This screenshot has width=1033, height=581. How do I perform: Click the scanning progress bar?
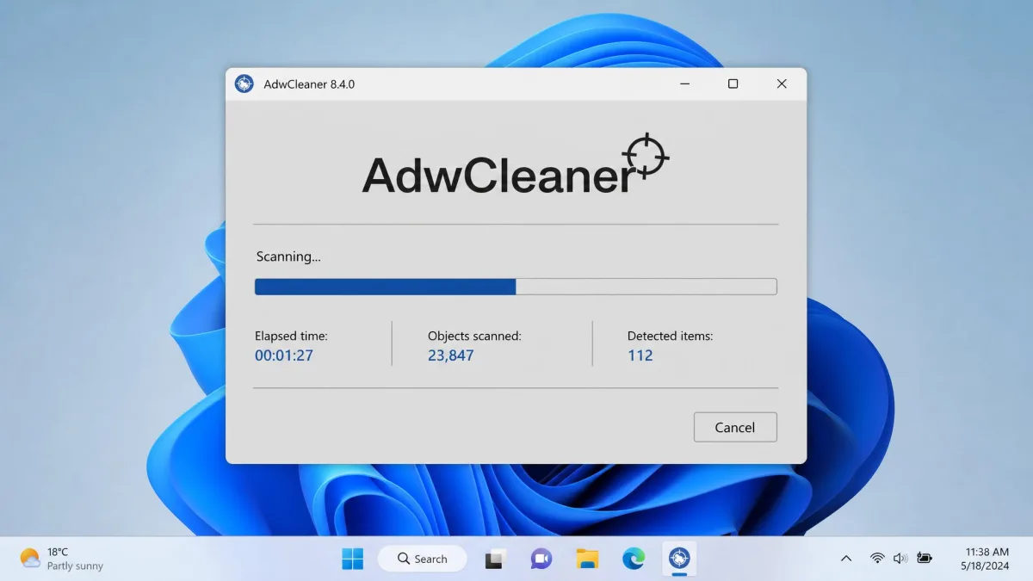coord(516,287)
